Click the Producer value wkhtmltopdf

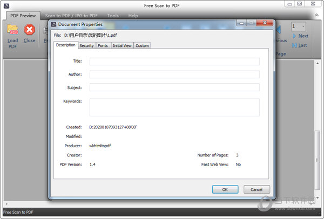(x=100, y=146)
